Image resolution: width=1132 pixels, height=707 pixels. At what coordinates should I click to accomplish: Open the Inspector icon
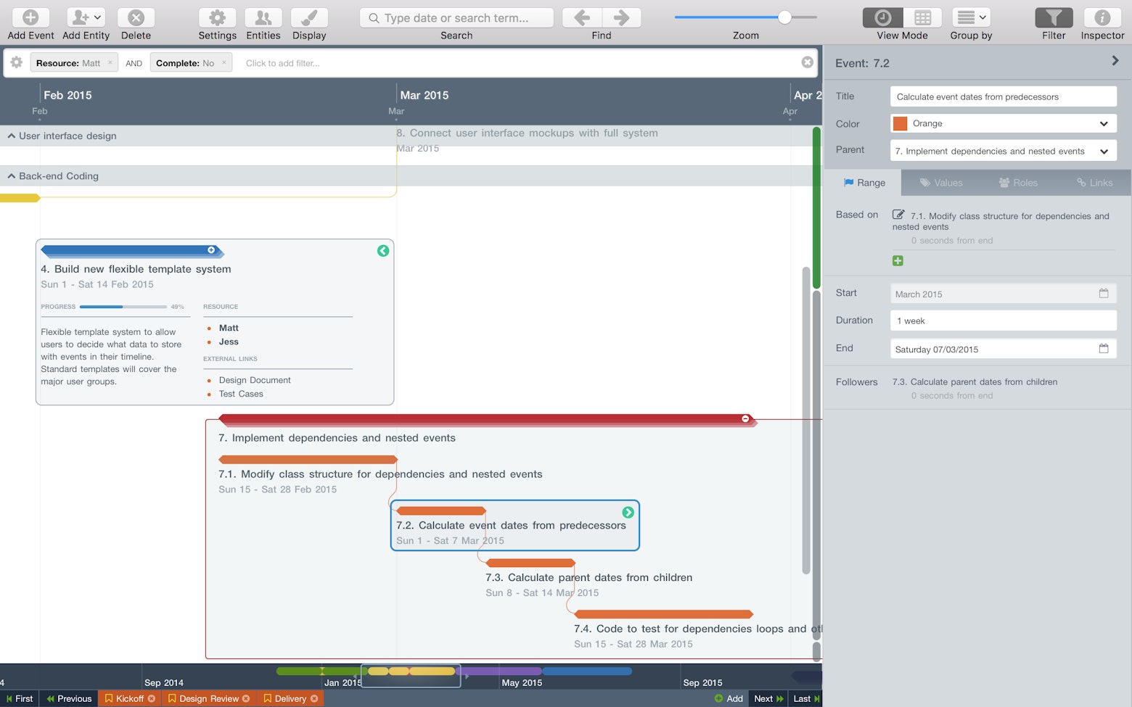1102,17
